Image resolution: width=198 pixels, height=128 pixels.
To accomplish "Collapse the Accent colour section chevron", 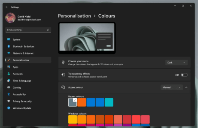I will point(186,87).
